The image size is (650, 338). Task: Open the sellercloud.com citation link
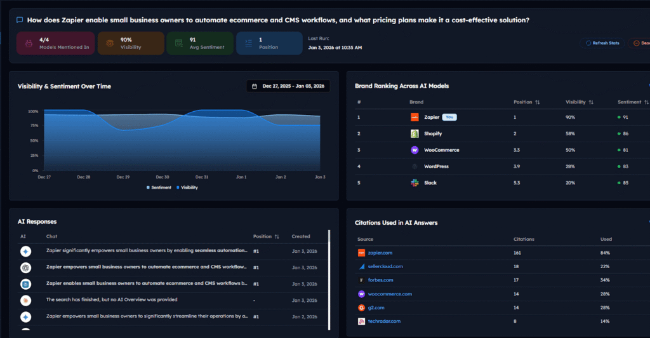pyautogui.click(x=385, y=267)
